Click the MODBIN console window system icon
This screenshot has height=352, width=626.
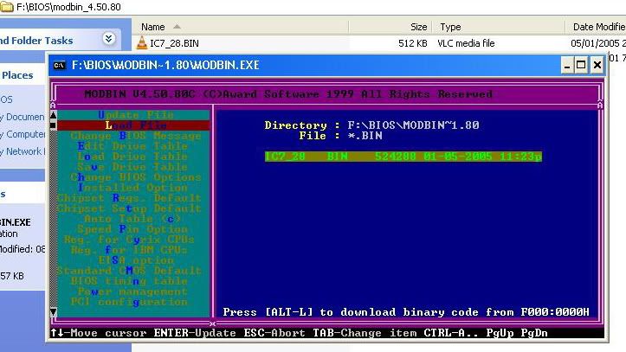pyautogui.click(x=59, y=65)
